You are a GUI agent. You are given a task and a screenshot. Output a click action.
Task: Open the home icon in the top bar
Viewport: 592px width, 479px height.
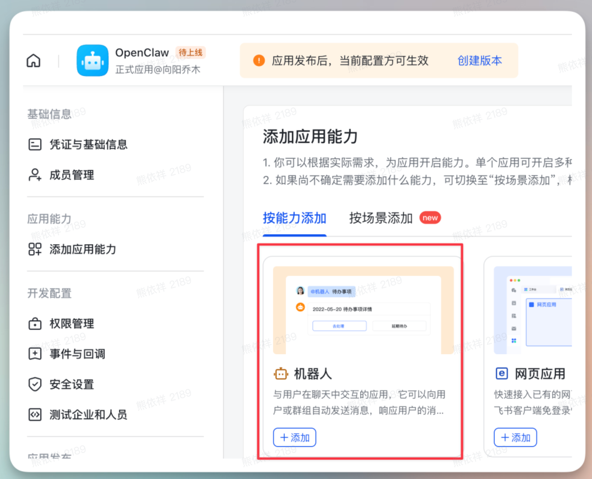point(33,61)
